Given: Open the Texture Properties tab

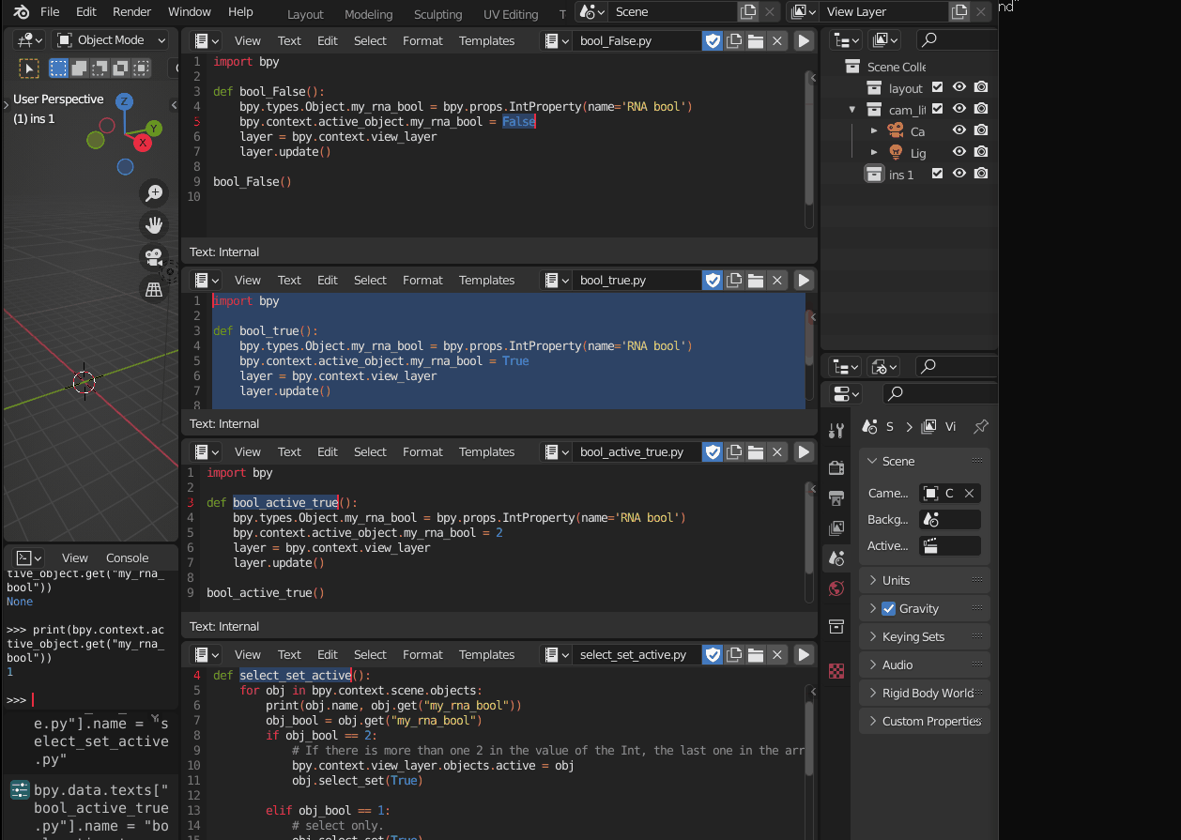Looking at the screenshot, I should point(836,671).
